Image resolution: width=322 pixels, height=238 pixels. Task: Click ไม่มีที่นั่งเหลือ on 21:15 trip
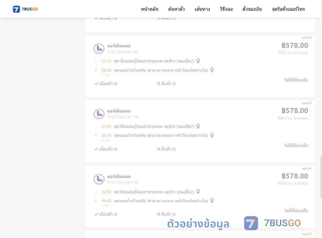296,80
